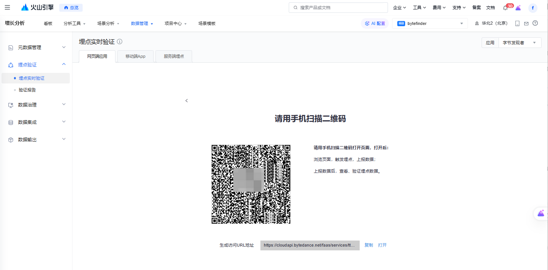Go to 看板 in the navigation
Image resolution: width=548 pixels, height=270 pixels.
48,23
